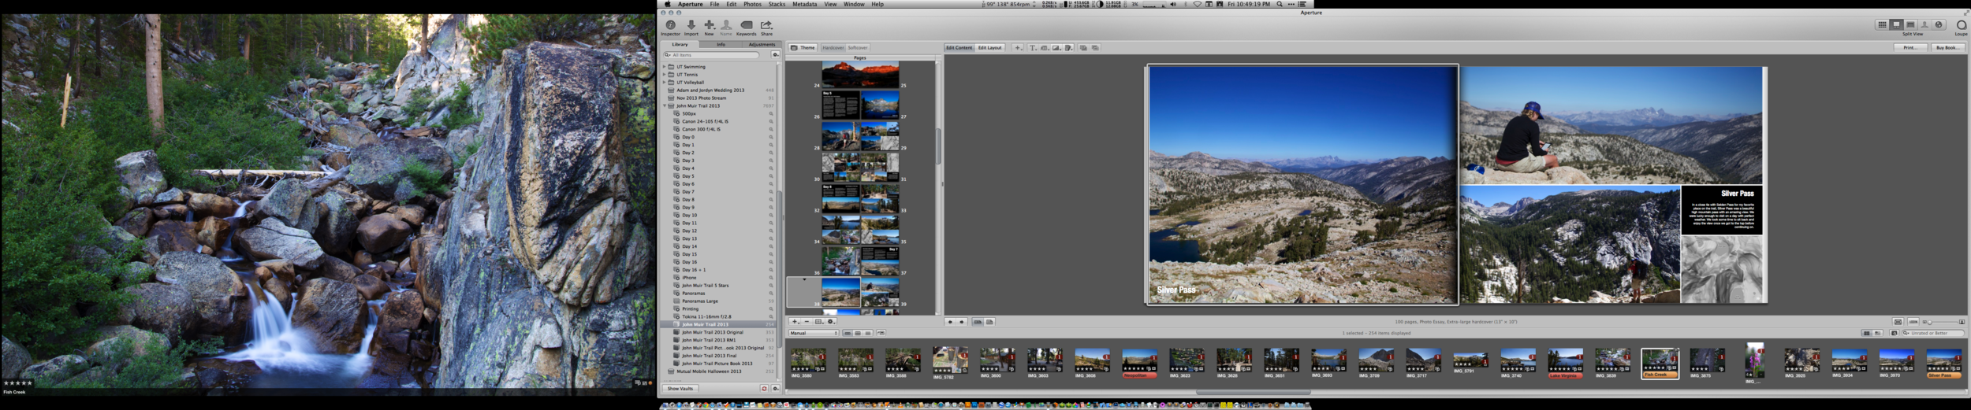Open the search scope magnifier dropdown
The width and height of the screenshot is (1971, 410).
[667, 55]
